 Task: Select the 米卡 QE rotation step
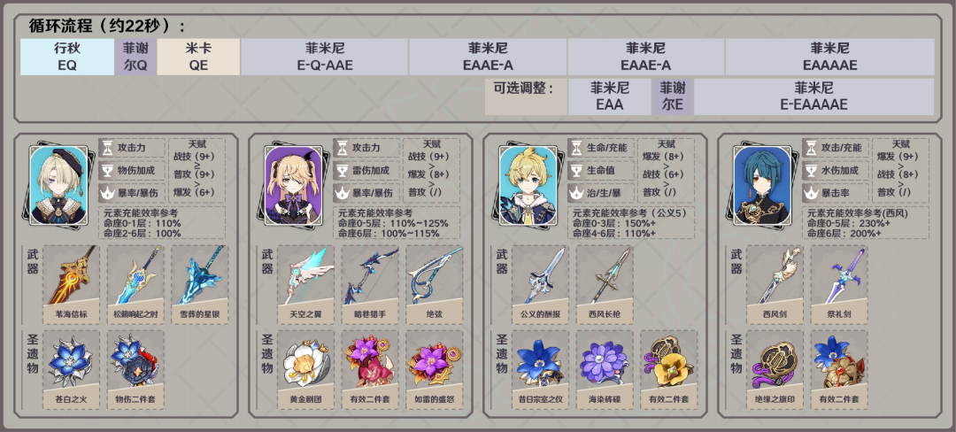[199, 57]
